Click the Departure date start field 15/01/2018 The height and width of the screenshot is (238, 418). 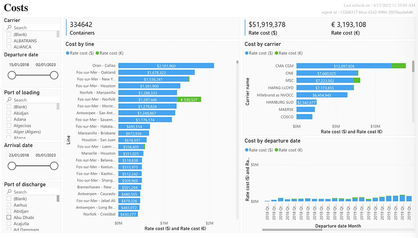click(x=19, y=65)
